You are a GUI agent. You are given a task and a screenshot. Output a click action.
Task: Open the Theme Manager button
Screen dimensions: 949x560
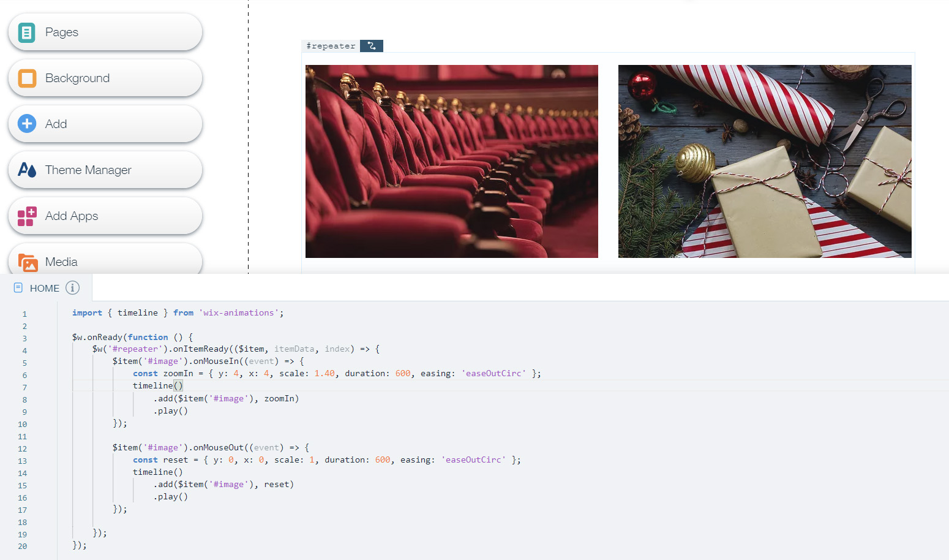pos(105,170)
